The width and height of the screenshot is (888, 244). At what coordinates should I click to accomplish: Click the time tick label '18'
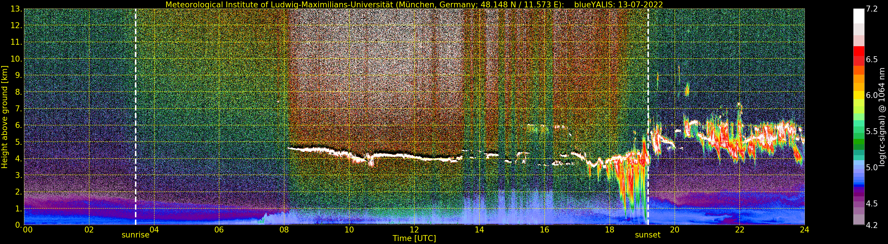coord(610,230)
